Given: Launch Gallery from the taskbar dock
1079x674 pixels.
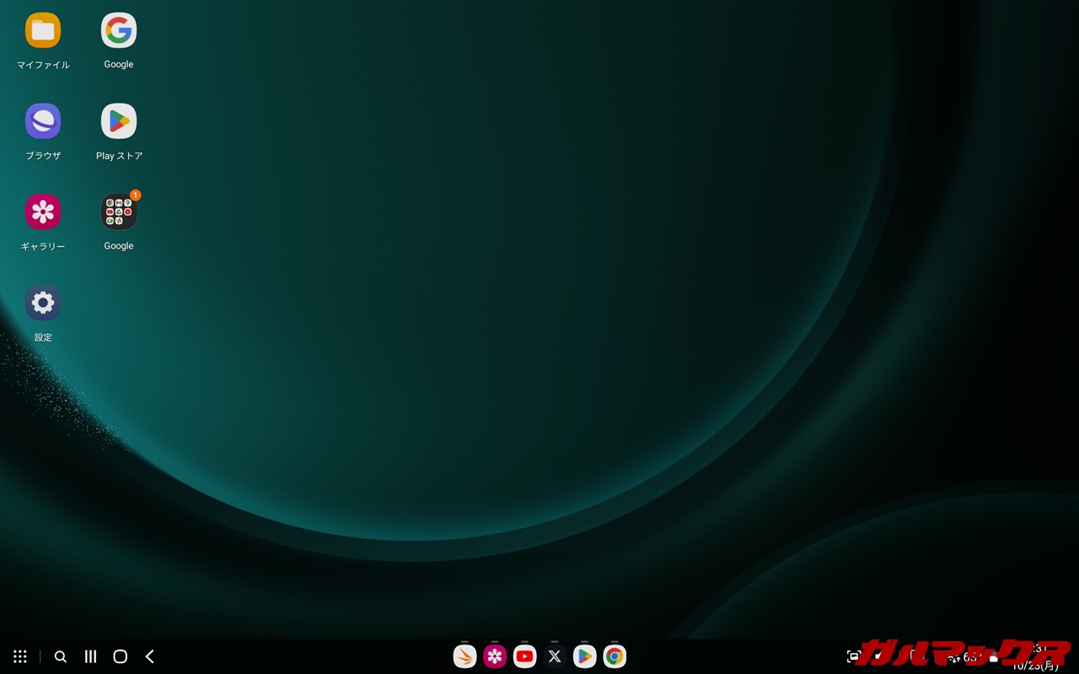Looking at the screenshot, I should [x=495, y=656].
